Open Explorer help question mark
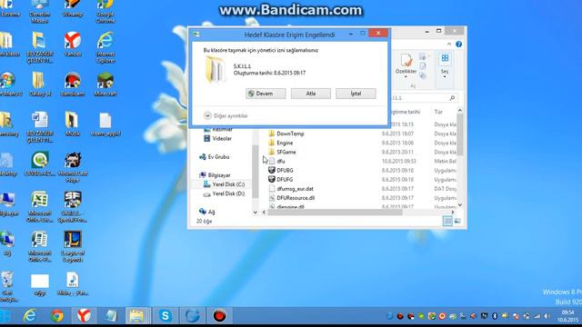Image resolution: width=582 pixels, height=327 pixels. (x=458, y=45)
